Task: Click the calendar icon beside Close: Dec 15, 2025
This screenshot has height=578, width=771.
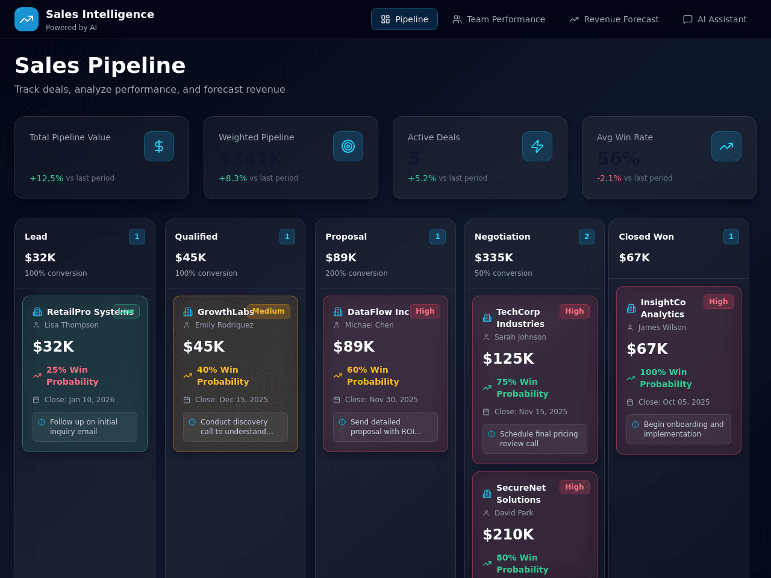Action: (x=187, y=400)
